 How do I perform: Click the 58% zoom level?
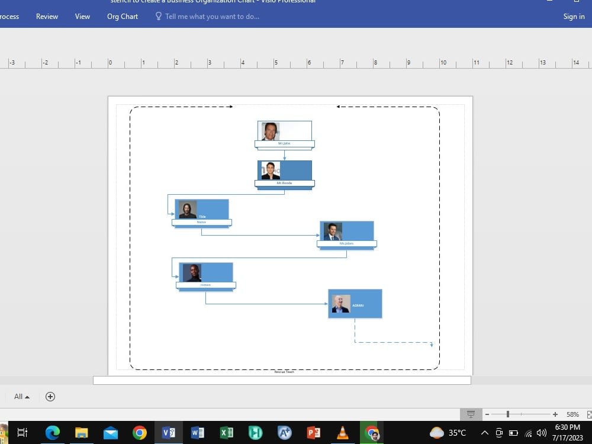[572, 414]
